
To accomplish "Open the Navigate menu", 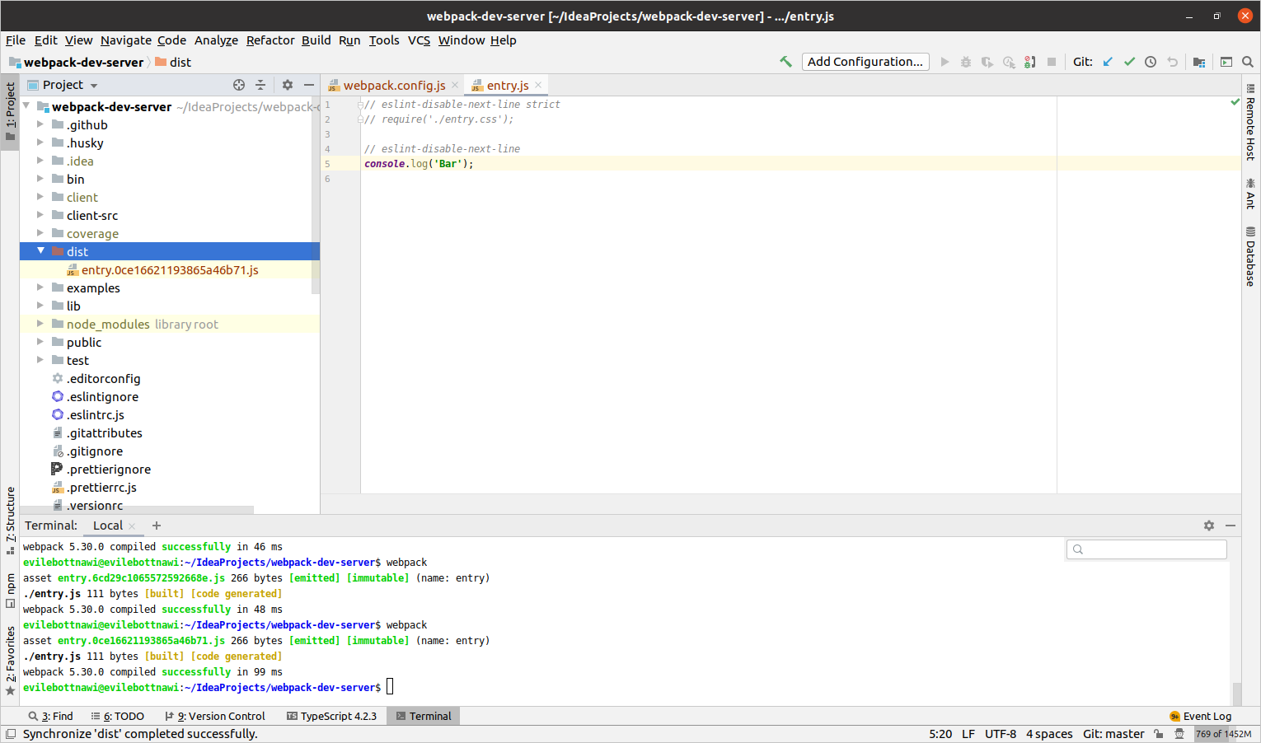I will pyautogui.click(x=126, y=40).
